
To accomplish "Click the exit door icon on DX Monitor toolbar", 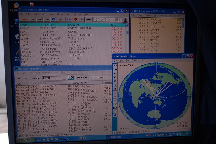I will click(125, 20).
